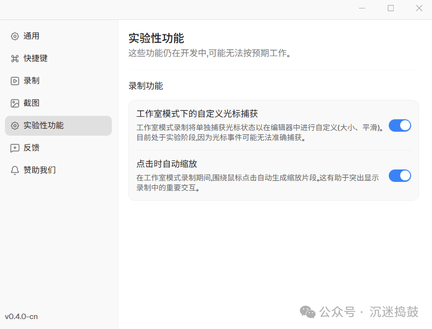The height and width of the screenshot is (329, 432).
Task: Click the gear icon beside 实验性功能
Action: tap(15, 126)
